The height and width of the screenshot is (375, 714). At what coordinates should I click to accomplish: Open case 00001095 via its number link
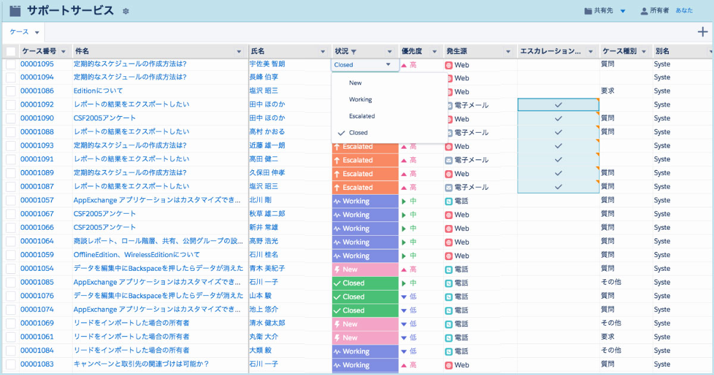[x=37, y=64]
